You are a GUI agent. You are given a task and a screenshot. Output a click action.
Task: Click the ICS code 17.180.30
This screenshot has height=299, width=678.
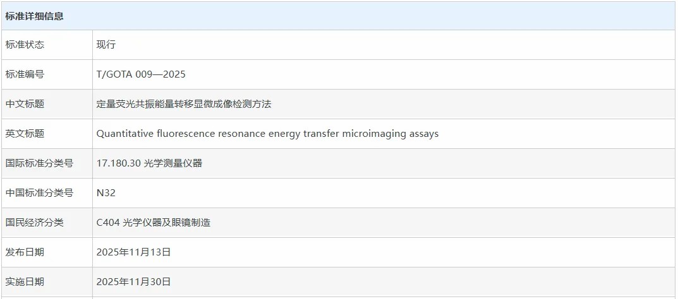(118, 163)
